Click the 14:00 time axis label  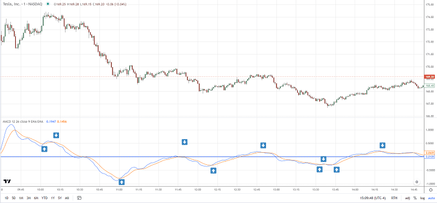355,190
